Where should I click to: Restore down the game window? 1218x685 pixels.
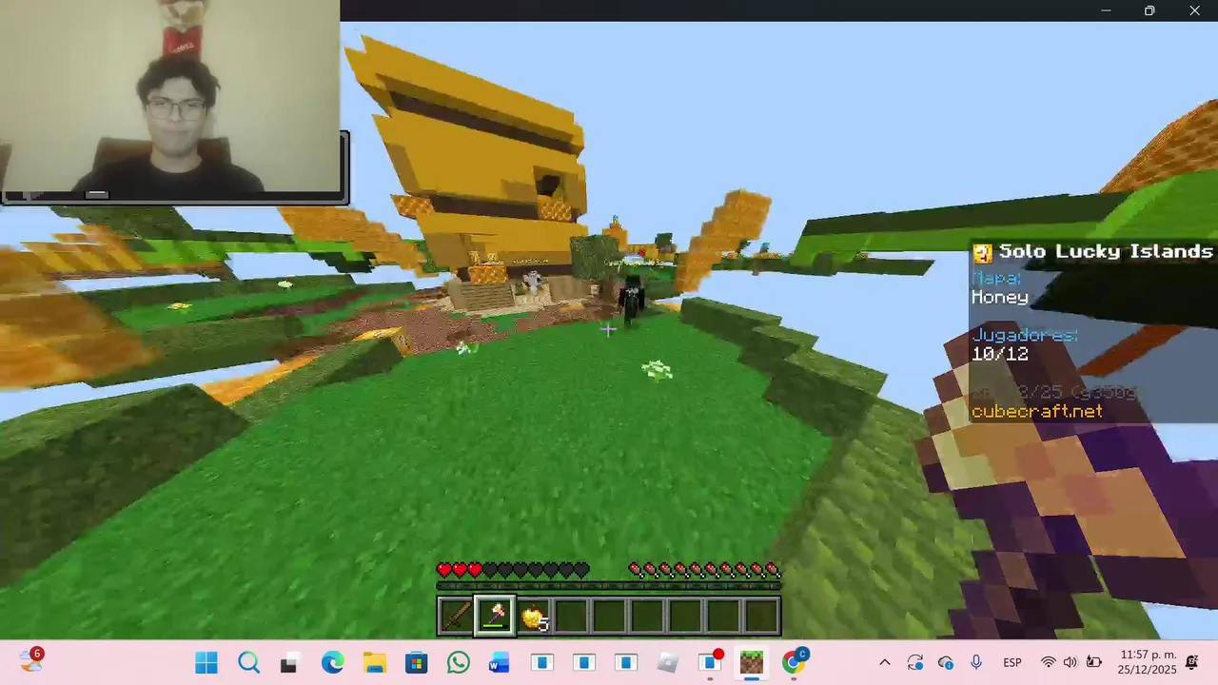tap(1149, 10)
